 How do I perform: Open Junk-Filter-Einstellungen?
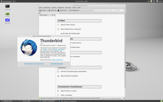coord(70,33)
